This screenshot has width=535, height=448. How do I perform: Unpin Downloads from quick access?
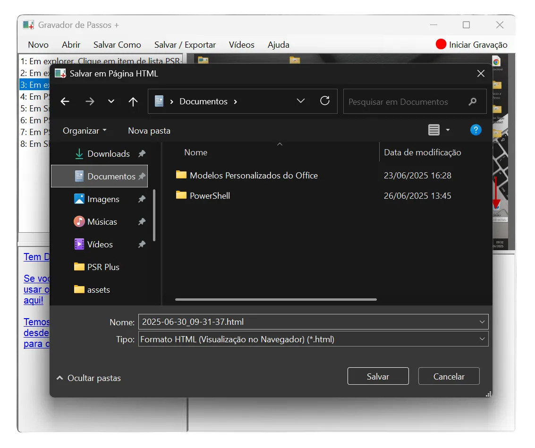(142, 153)
